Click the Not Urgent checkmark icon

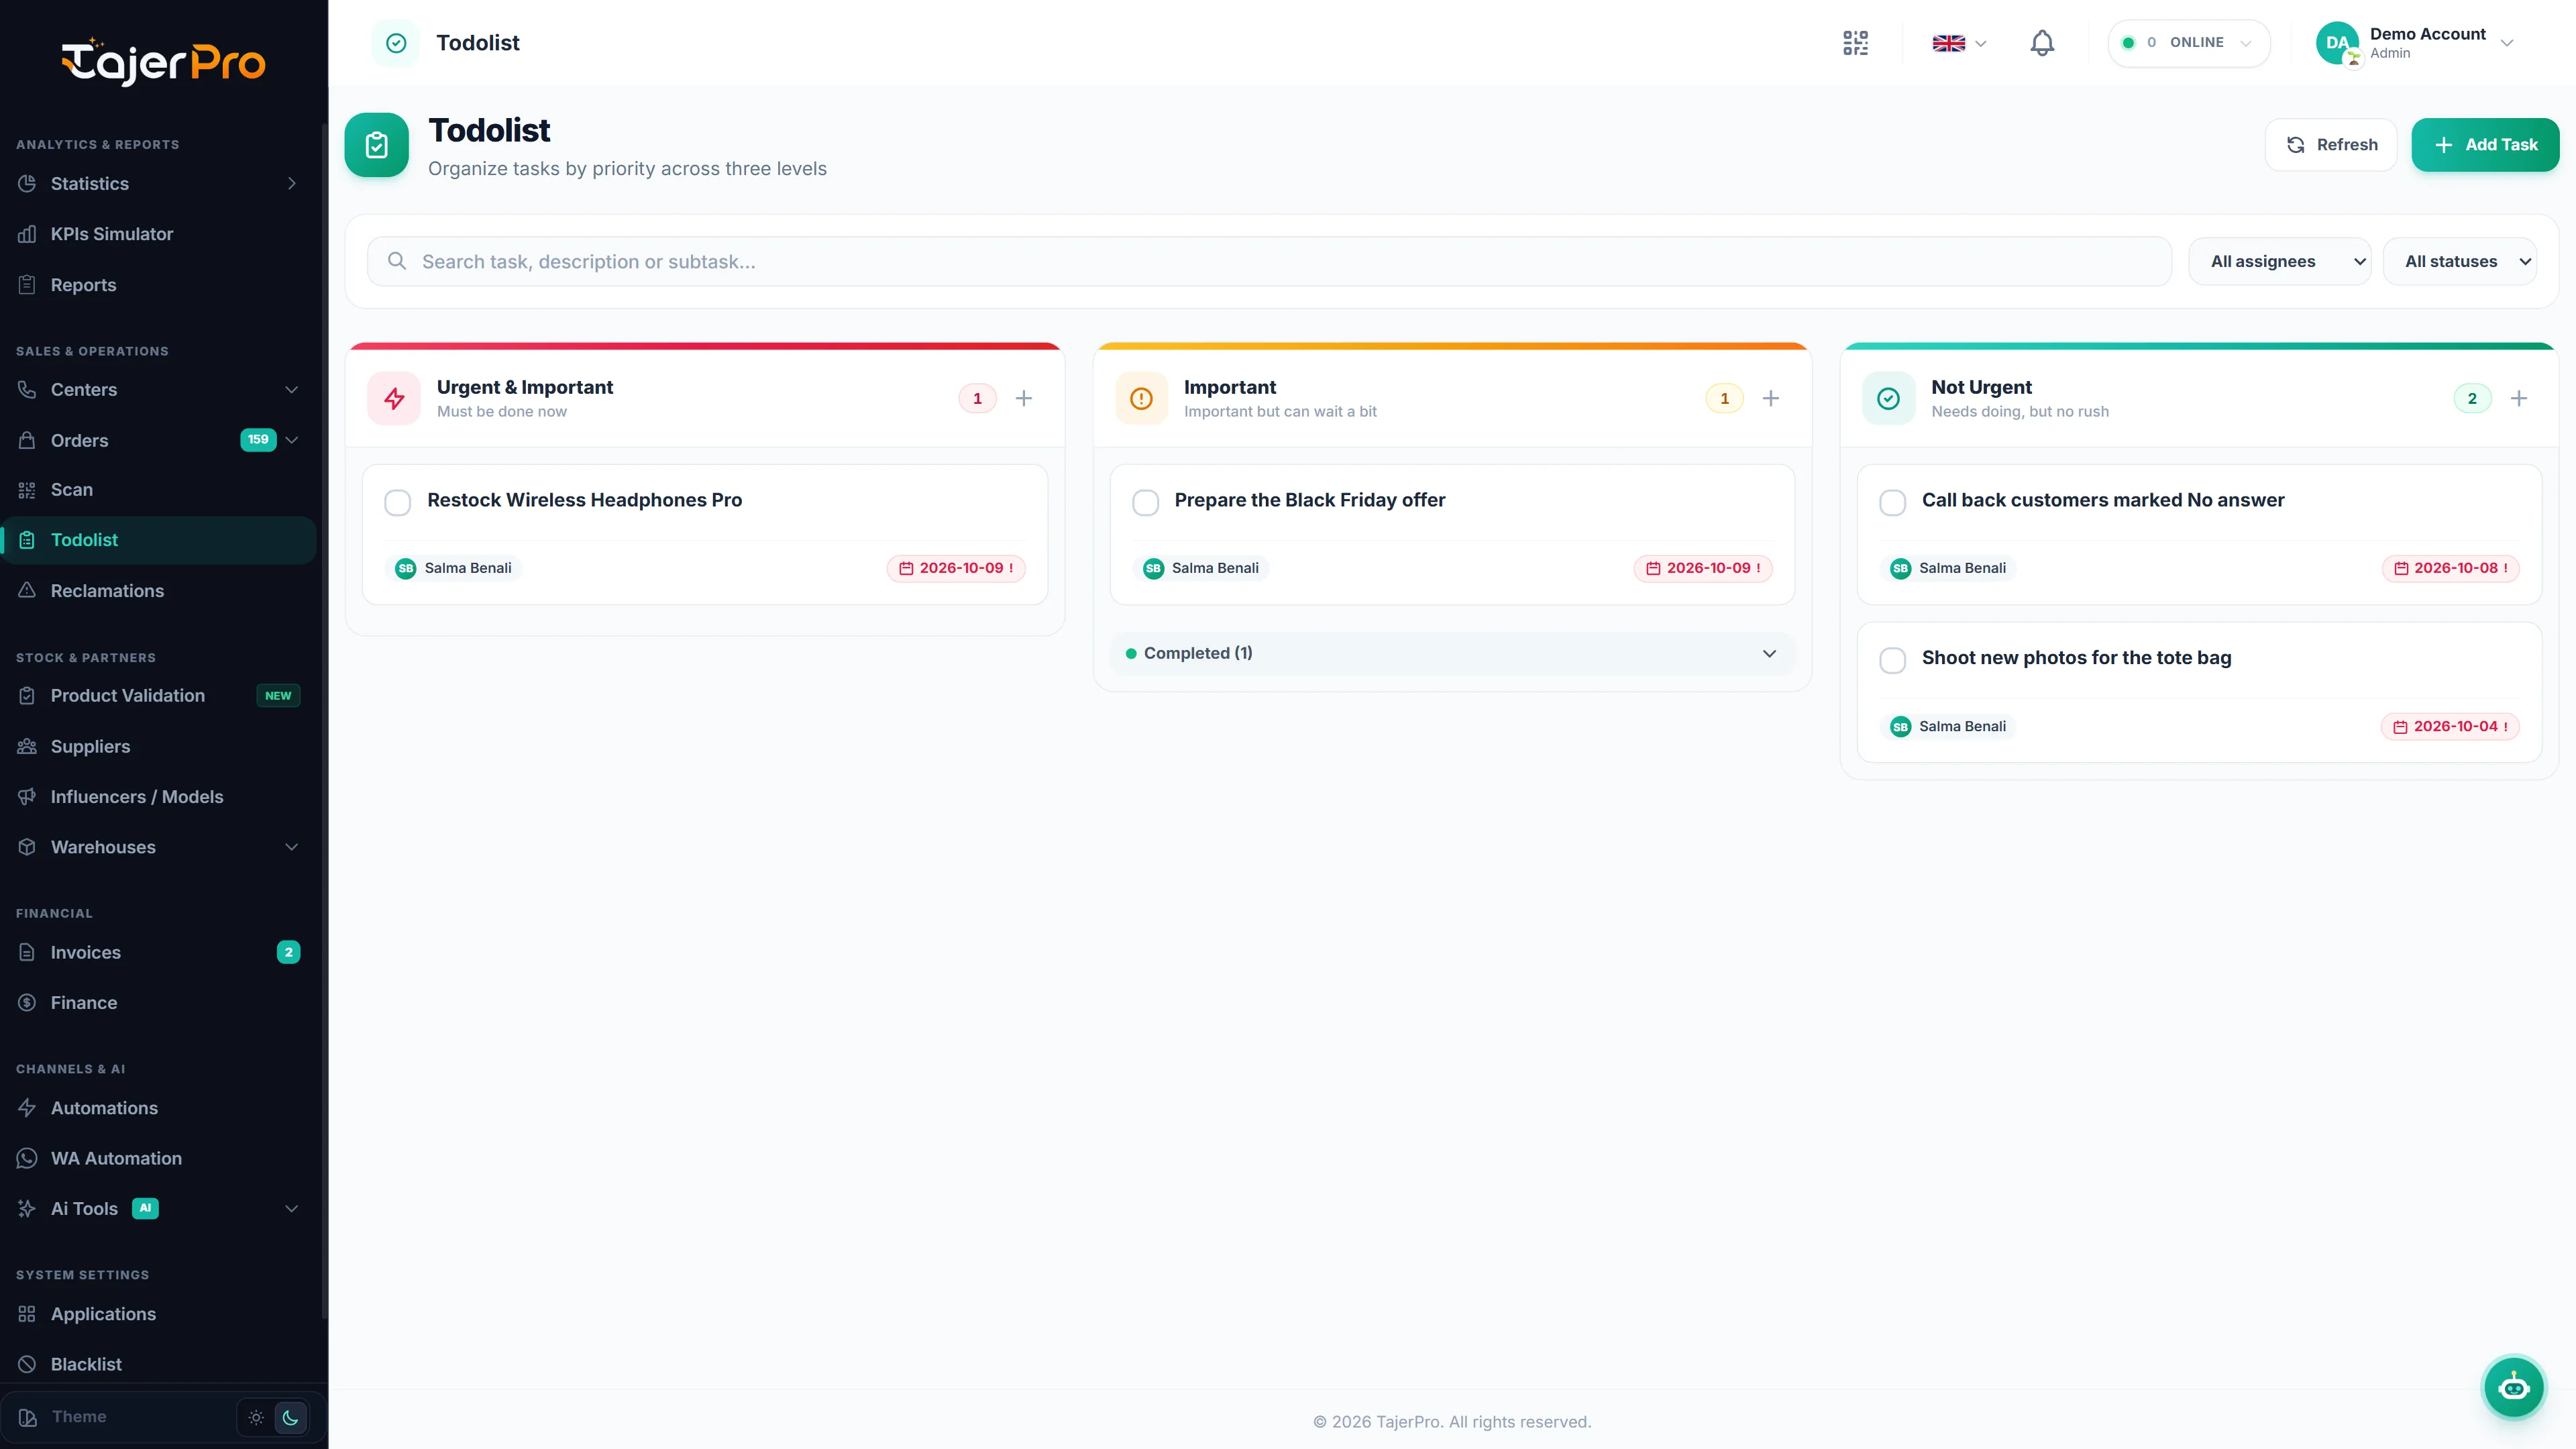1888,398
